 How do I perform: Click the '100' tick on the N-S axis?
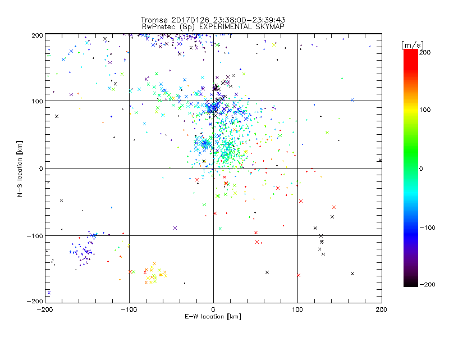[37, 101]
